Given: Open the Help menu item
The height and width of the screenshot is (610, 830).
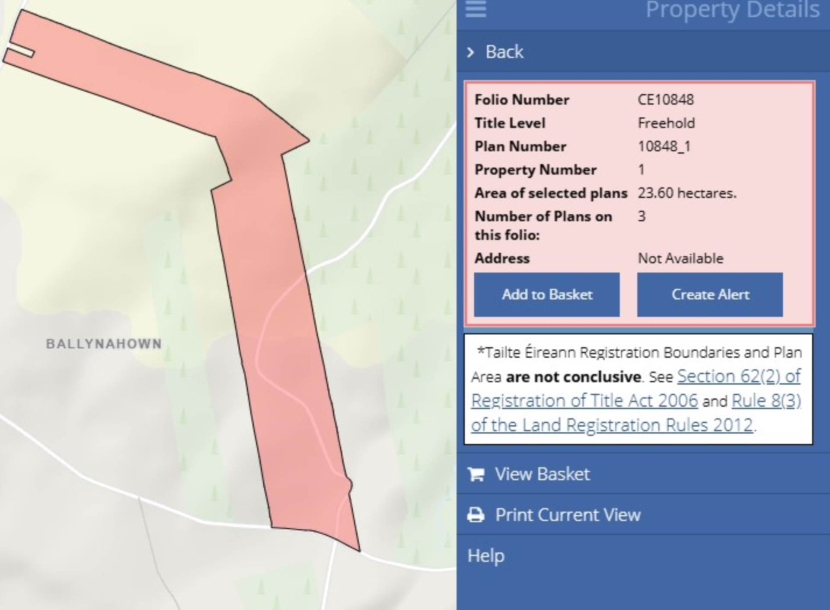Looking at the screenshot, I should pos(486,555).
